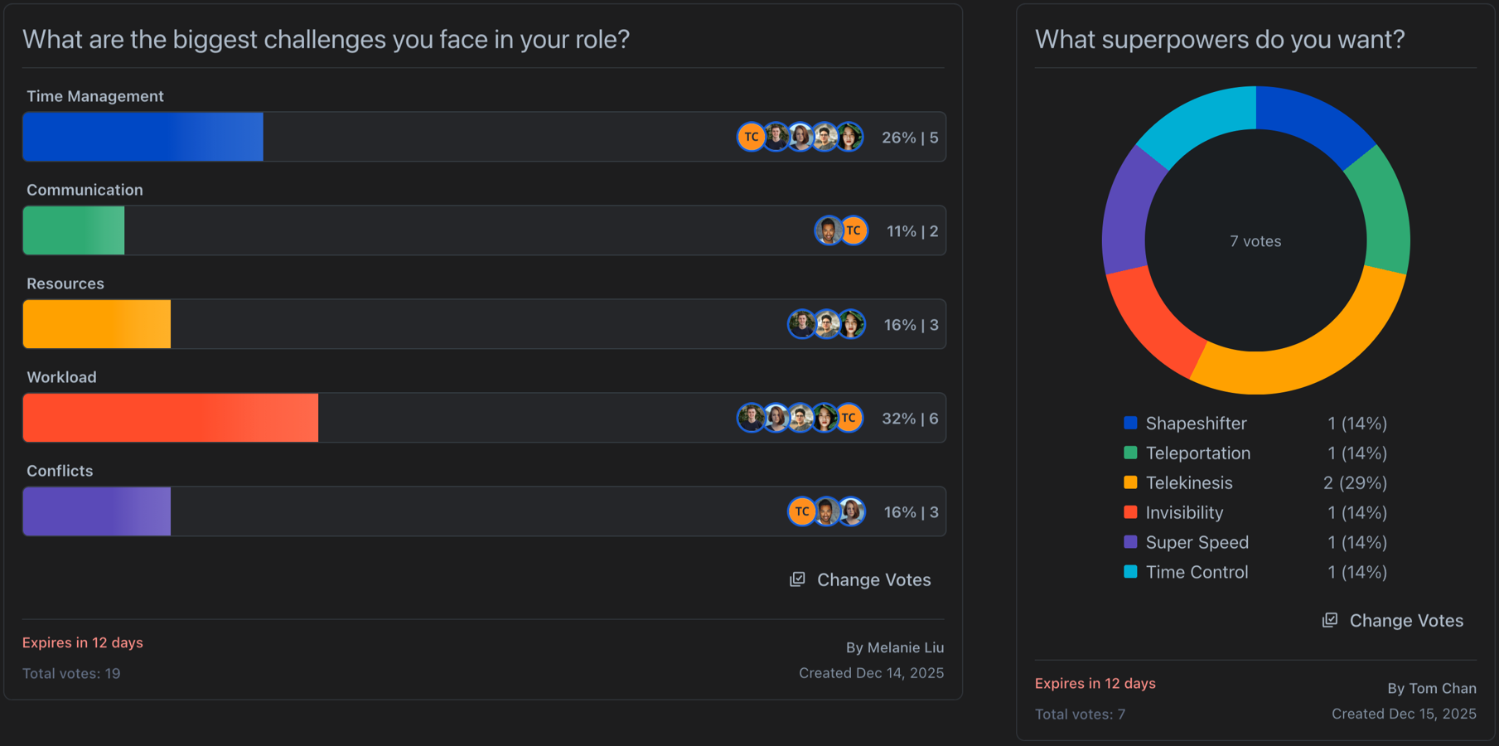The width and height of the screenshot is (1499, 746).
Task: Click the teal Time Control legend swatch
Action: (1130, 572)
